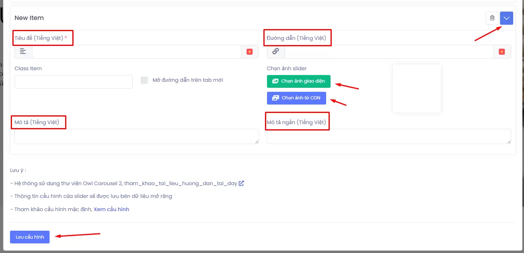Click the New Item panel header title
The image size is (524, 253).
tap(29, 18)
